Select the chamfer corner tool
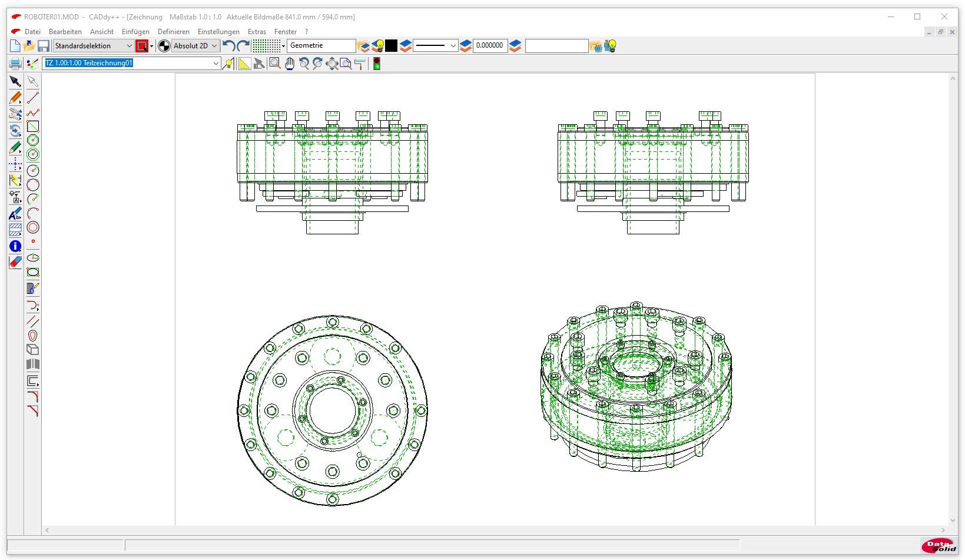 [x=33, y=411]
